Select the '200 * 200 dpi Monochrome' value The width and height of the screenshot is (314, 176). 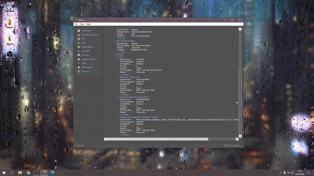(x=149, y=70)
